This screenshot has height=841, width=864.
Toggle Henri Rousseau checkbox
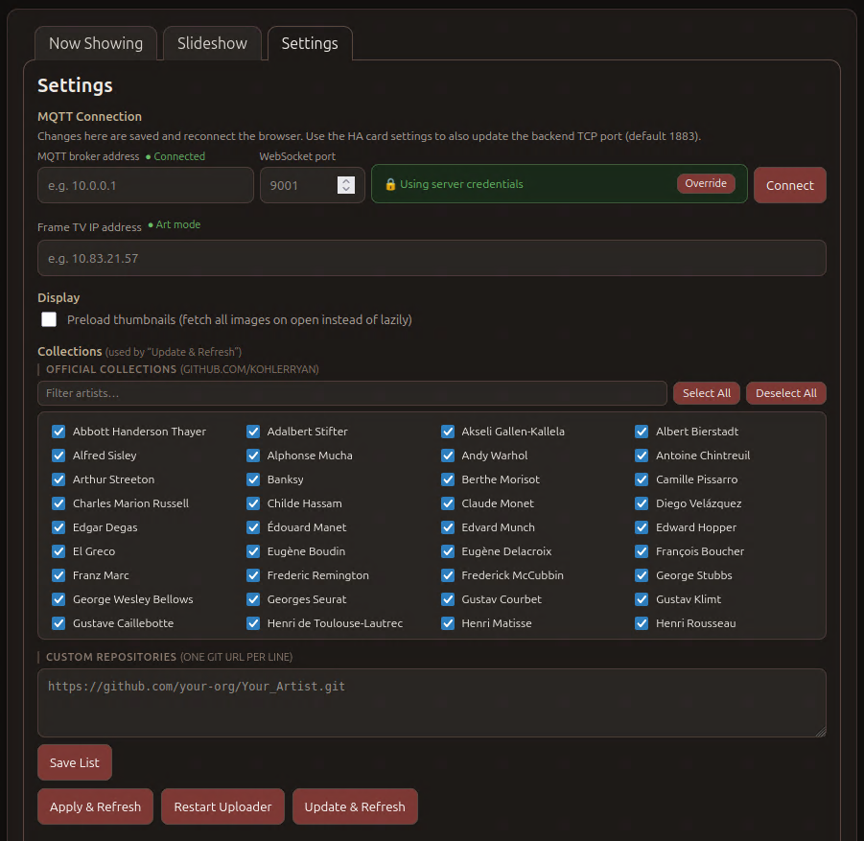click(x=642, y=623)
